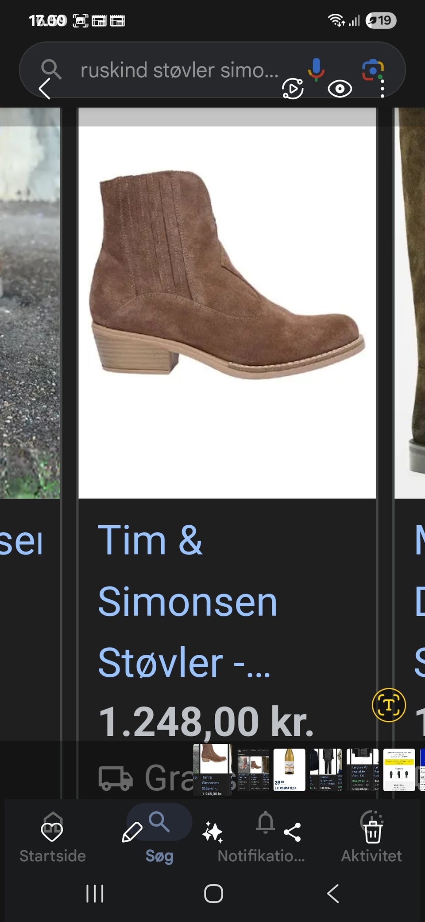Tap the Android recent apps button

(x=95, y=893)
